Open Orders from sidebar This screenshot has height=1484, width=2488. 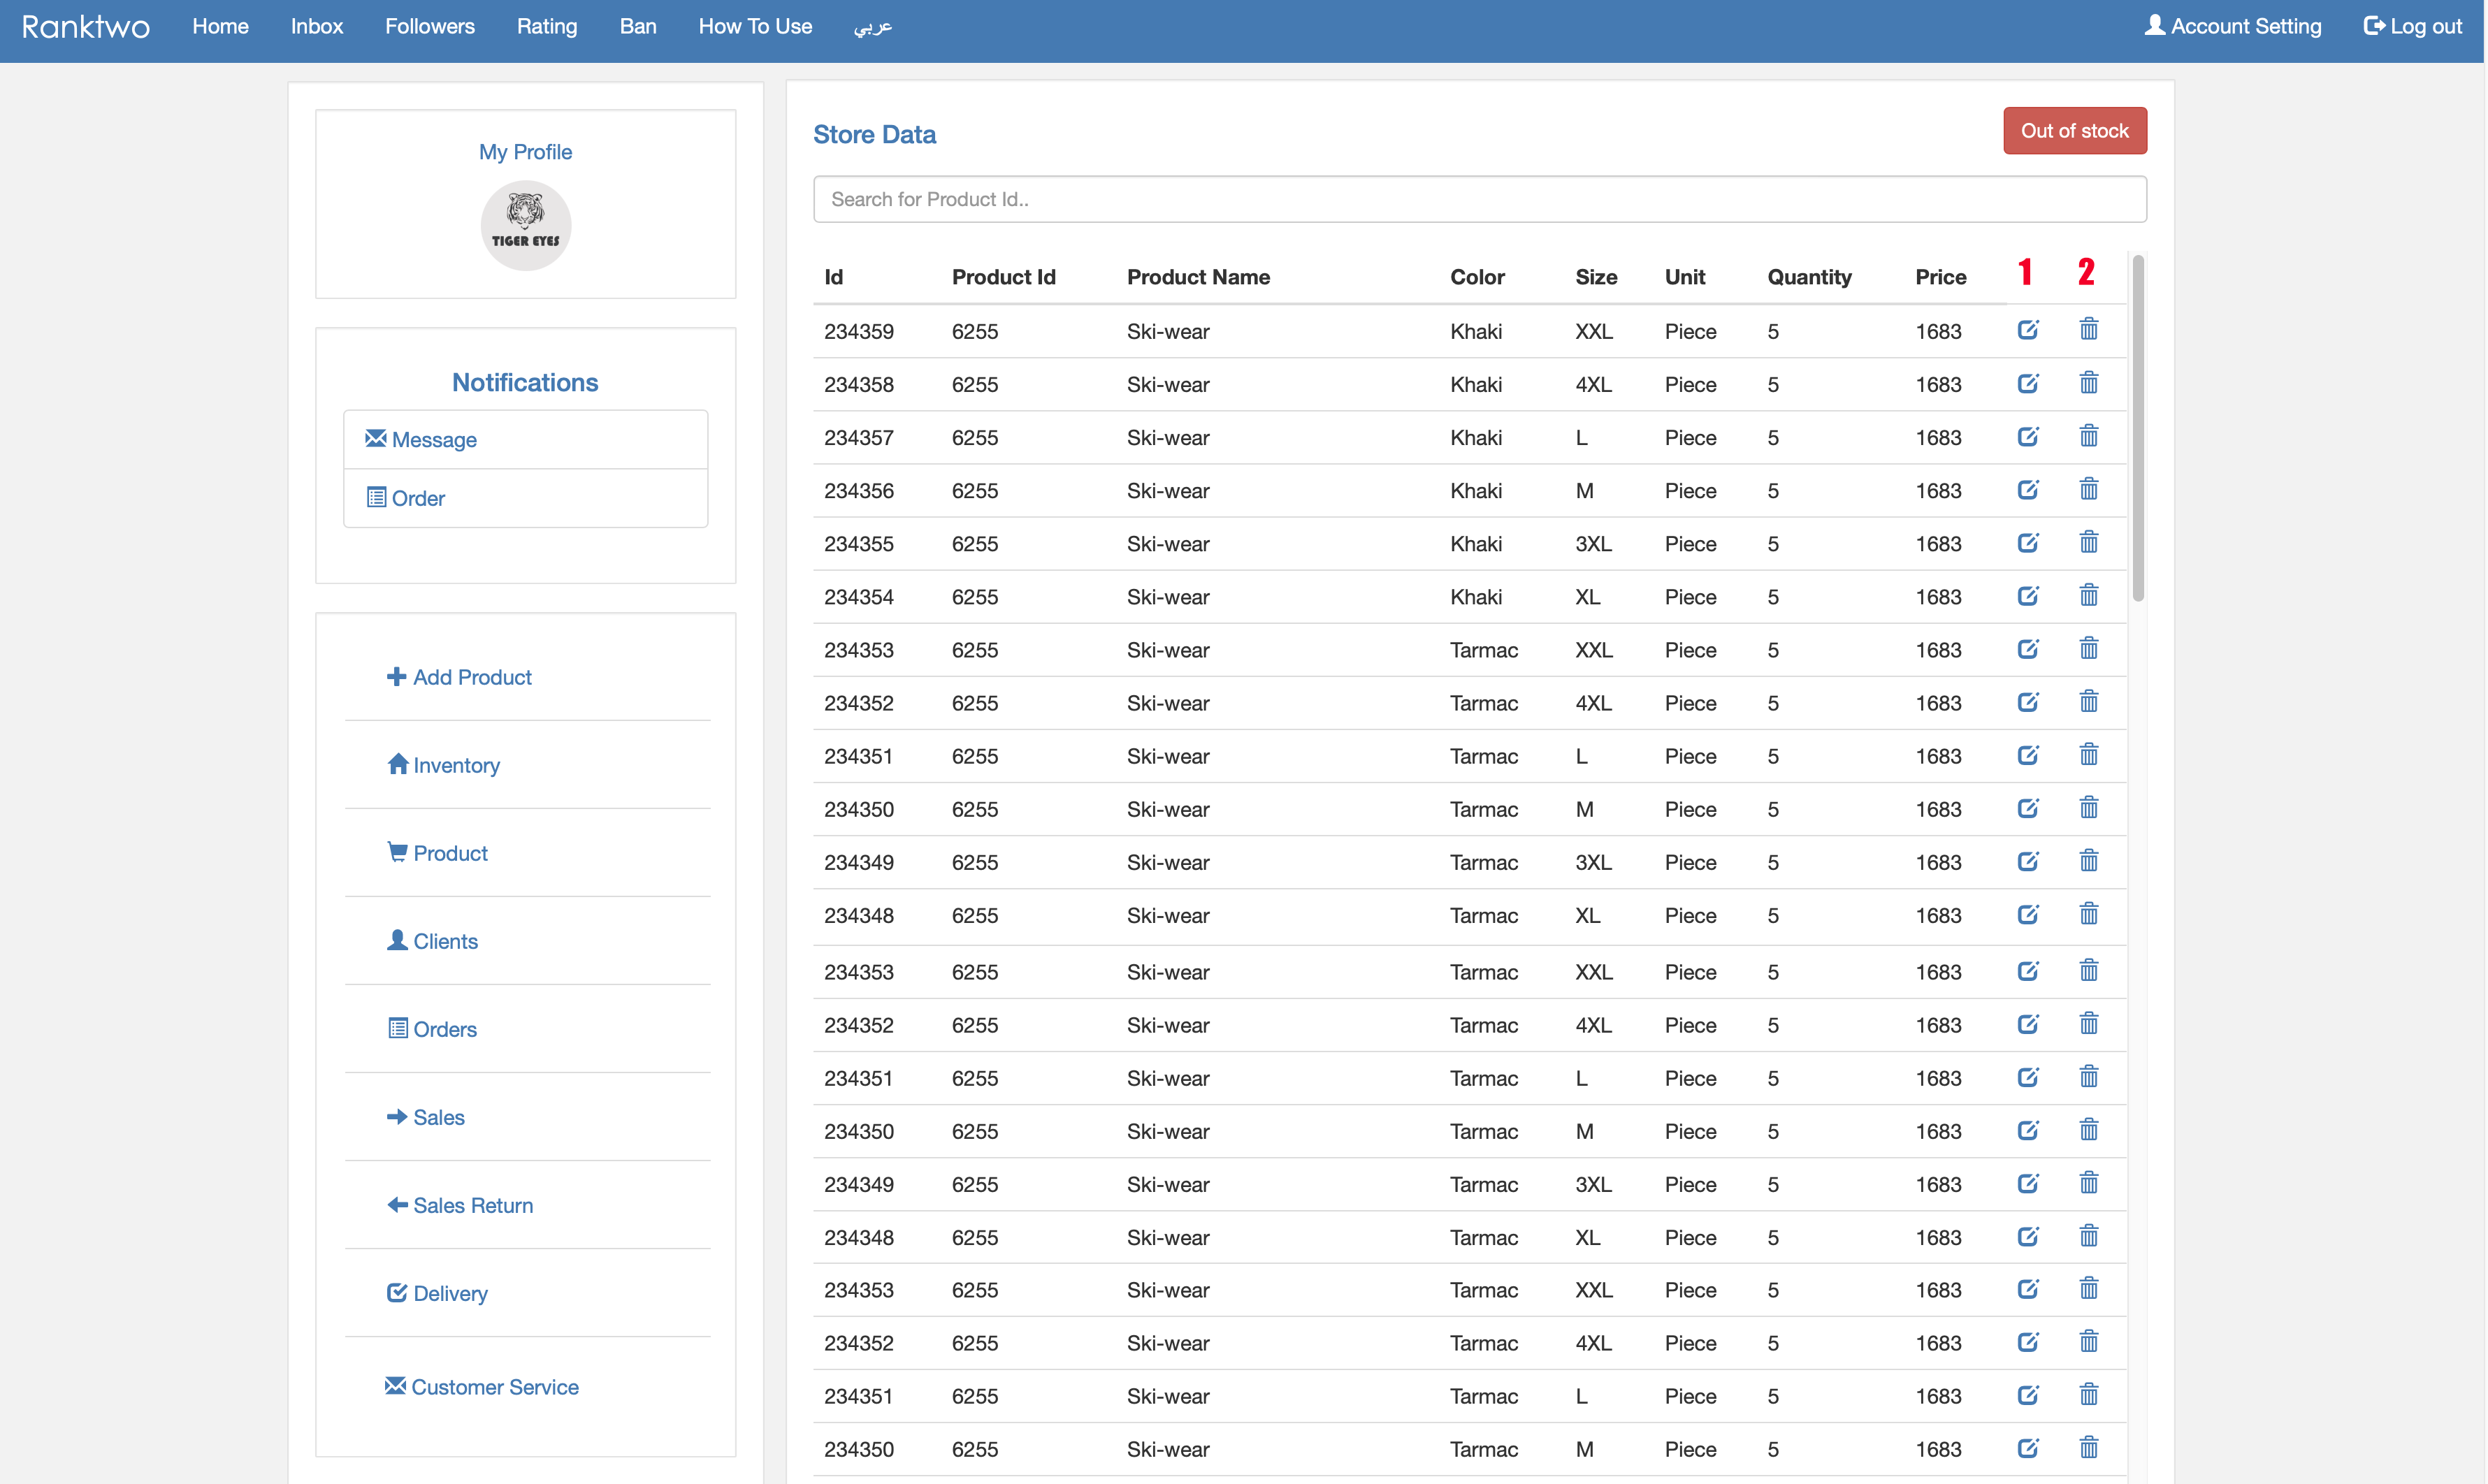(x=432, y=1029)
